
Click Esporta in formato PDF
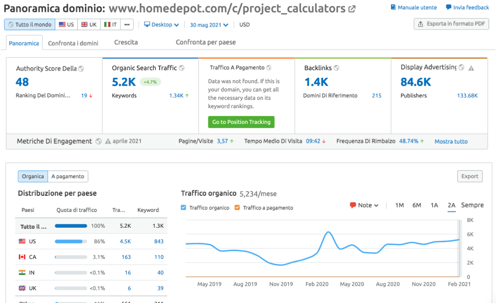tap(451, 24)
